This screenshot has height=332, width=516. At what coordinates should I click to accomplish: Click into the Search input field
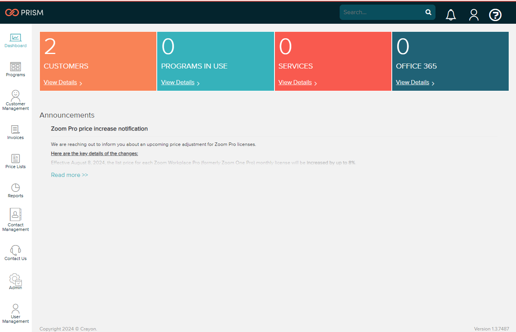click(x=381, y=12)
